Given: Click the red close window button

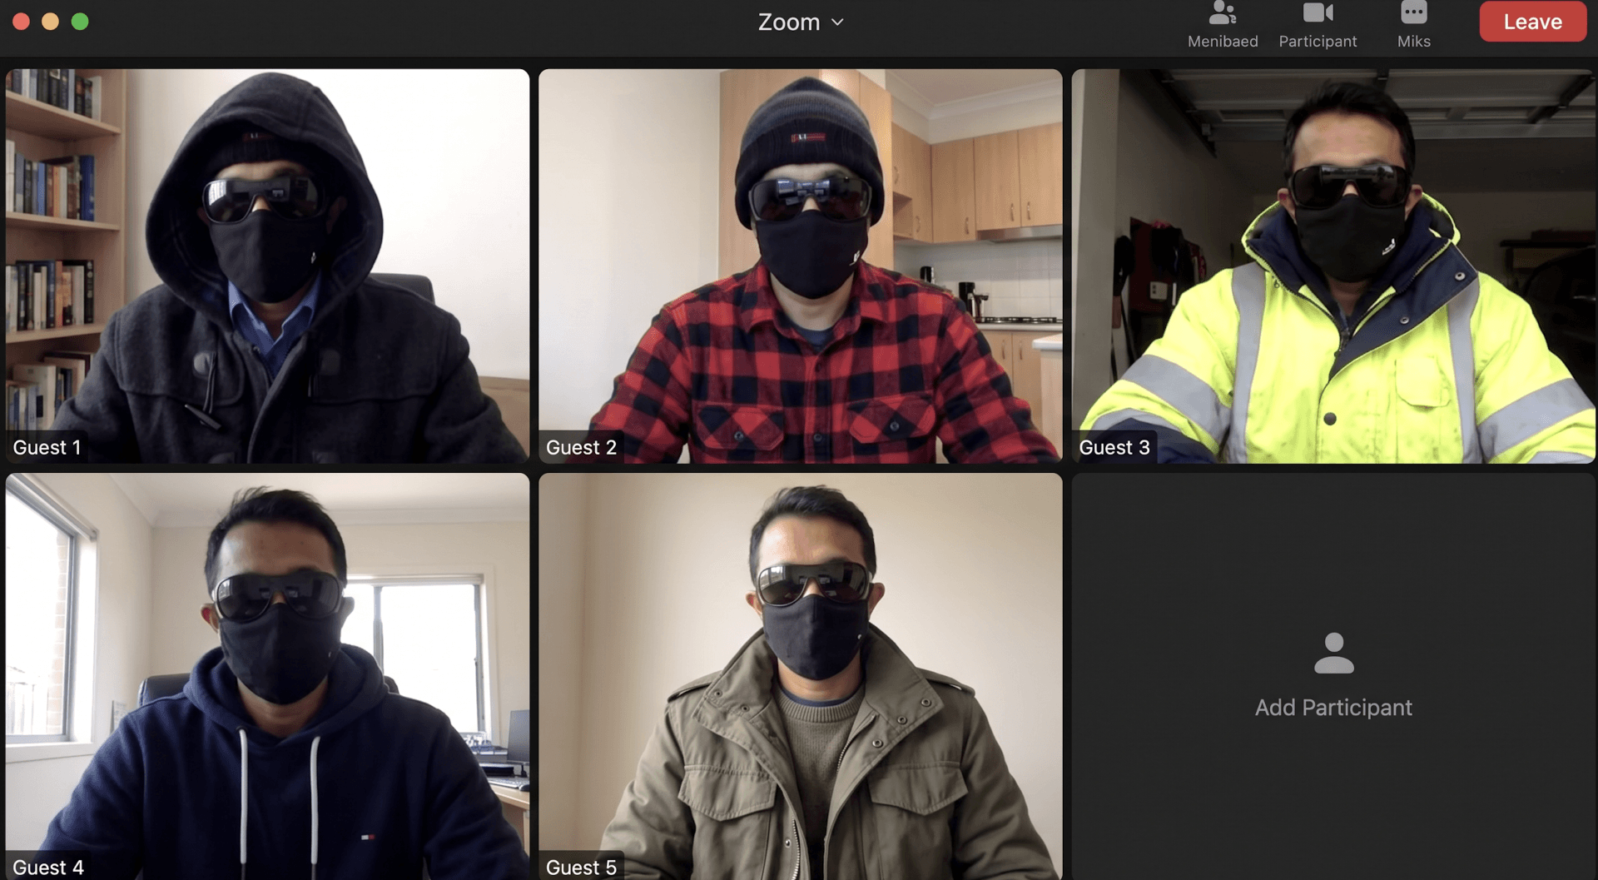Looking at the screenshot, I should (22, 22).
